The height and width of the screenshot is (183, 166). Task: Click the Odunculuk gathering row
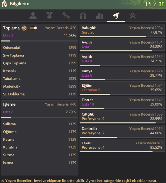(39, 48)
